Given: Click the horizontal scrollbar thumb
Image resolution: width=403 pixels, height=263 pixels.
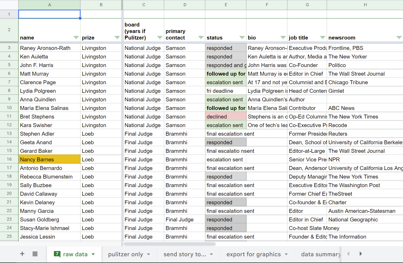Looking at the screenshot, I should (x=170, y=244).
